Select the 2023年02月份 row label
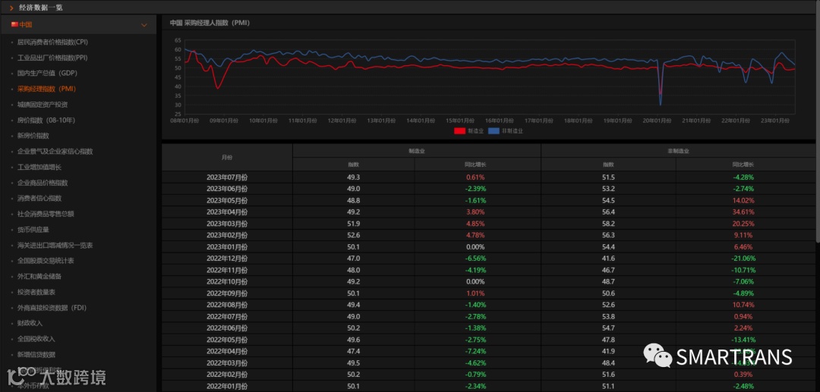This screenshot has width=820, height=392. pyautogui.click(x=227, y=235)
